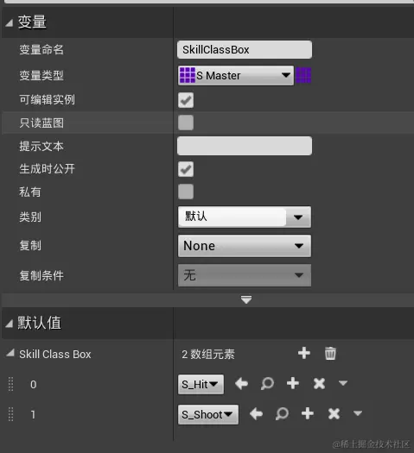Open the S_Hit class picker dropdown

201,384
